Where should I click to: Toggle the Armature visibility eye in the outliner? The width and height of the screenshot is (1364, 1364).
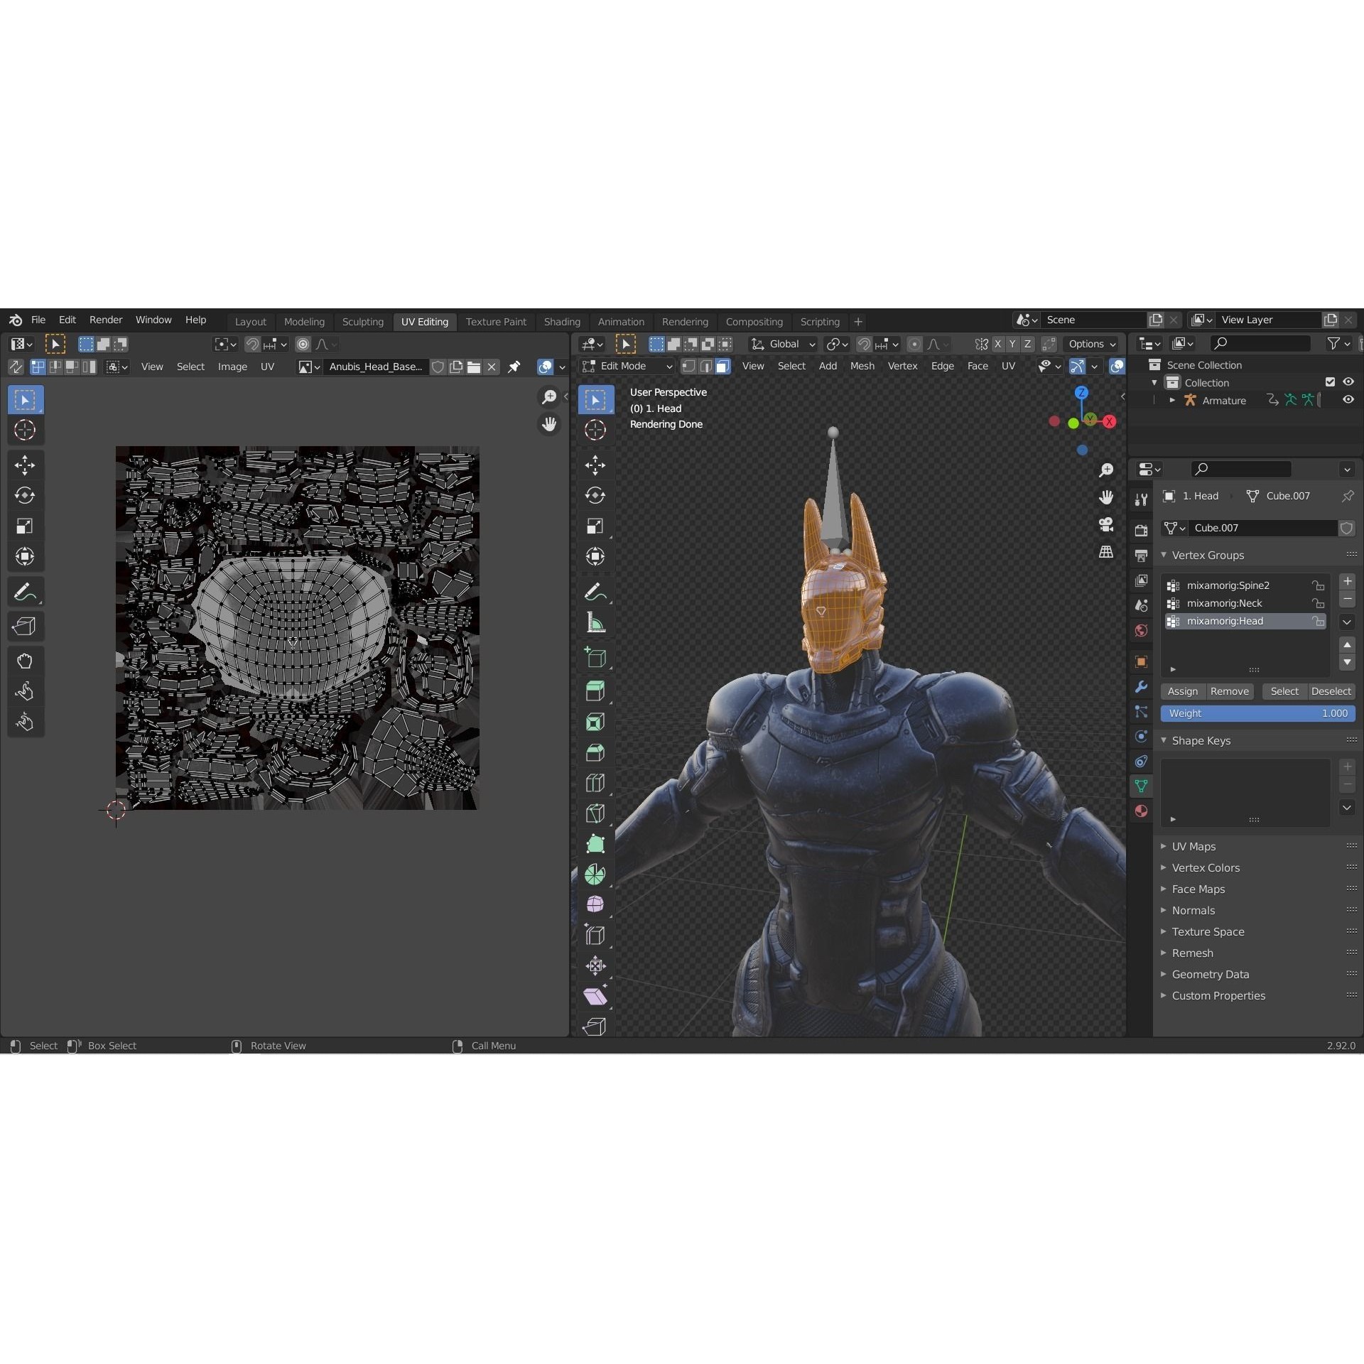coord(1348,400)
